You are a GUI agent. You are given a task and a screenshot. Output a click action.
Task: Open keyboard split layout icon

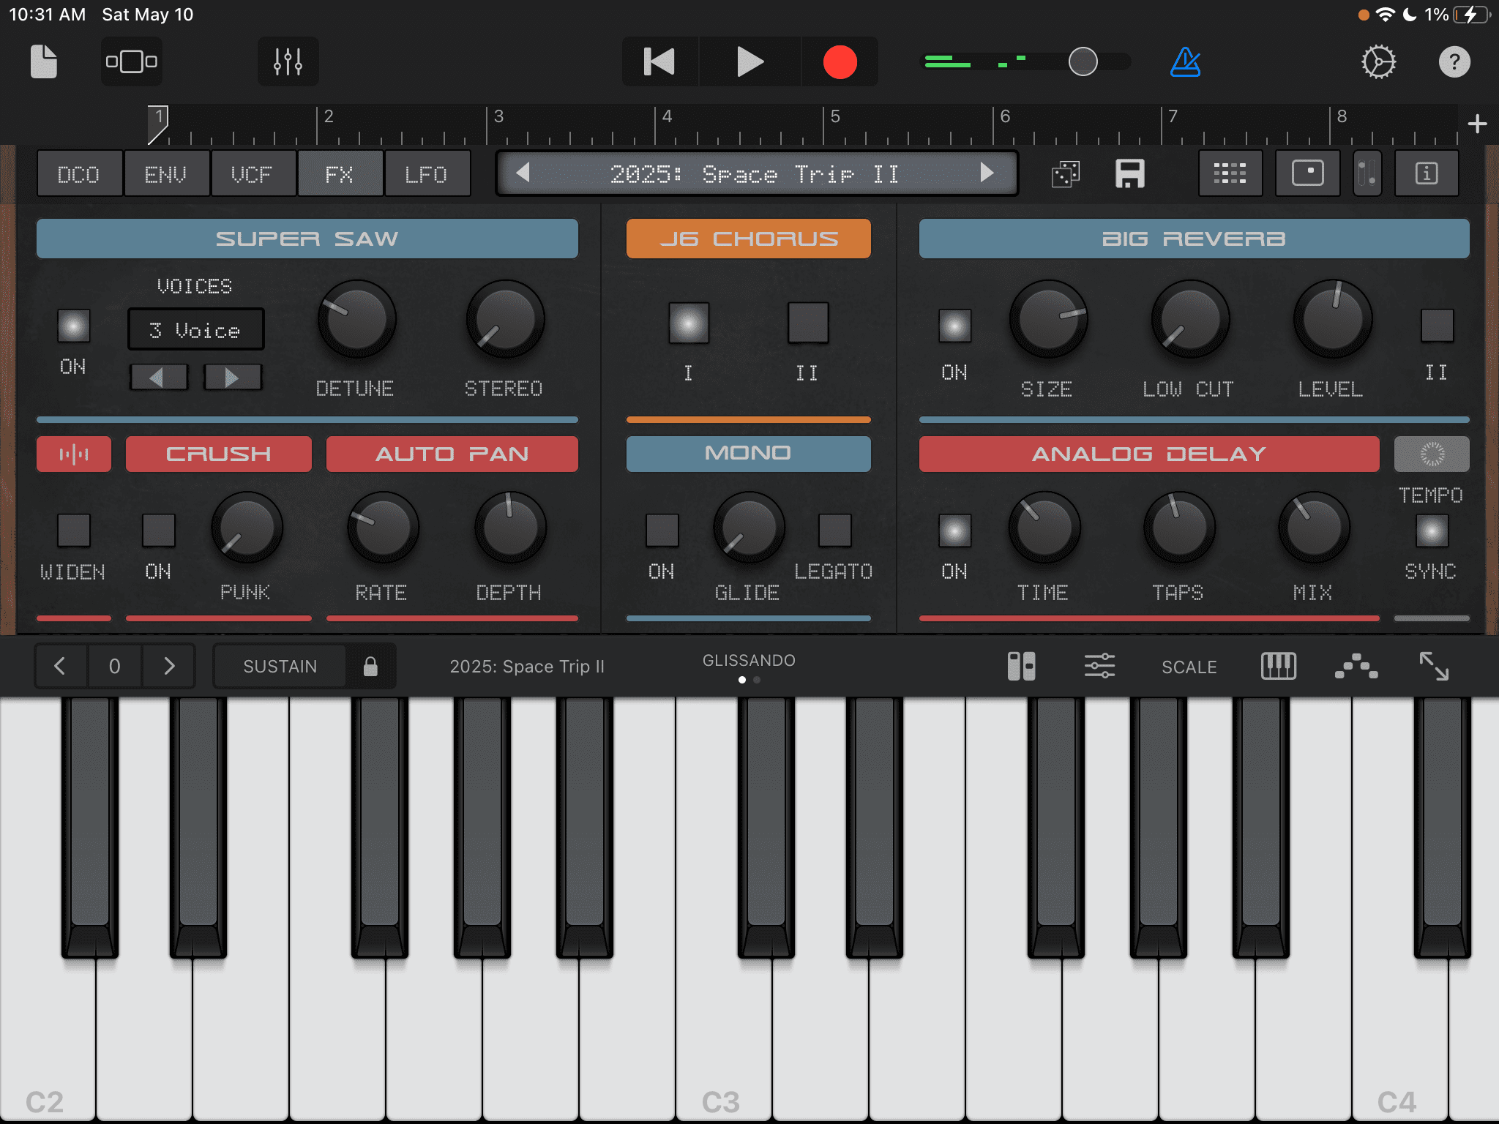pyautogui.click(x=1021, y=666)
